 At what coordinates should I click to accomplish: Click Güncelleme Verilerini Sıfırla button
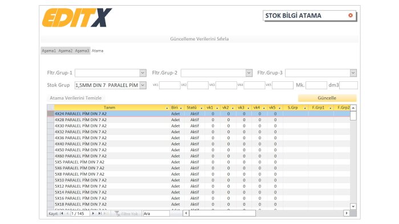pyautogui.click(x=199, y=39)
